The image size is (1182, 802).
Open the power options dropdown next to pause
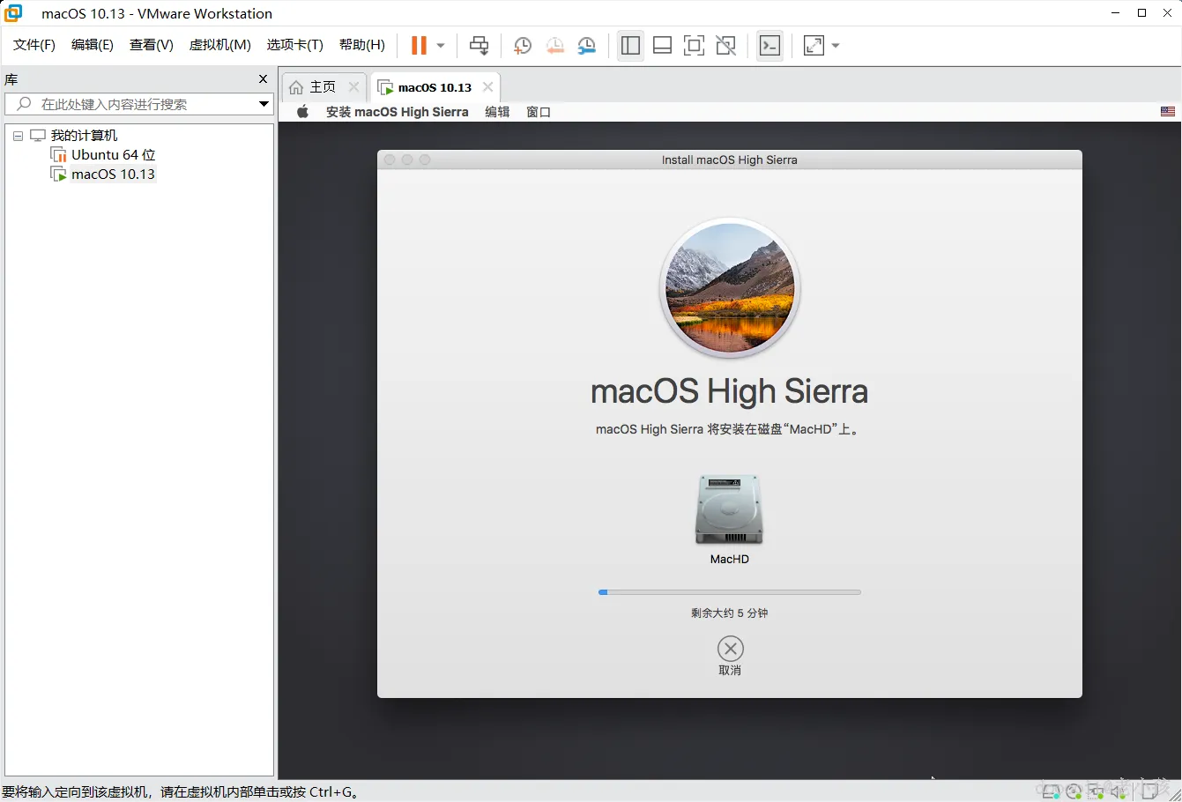coord(441,46)
